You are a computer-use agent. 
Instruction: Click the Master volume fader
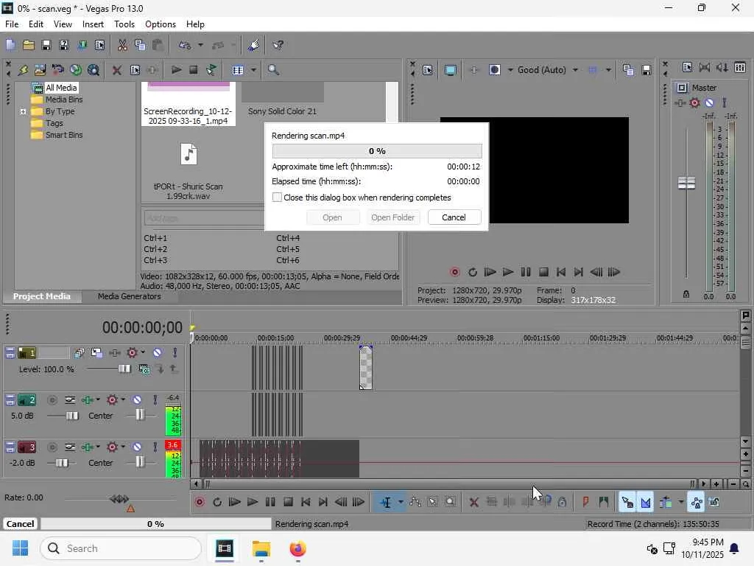[x=686, y=183]
